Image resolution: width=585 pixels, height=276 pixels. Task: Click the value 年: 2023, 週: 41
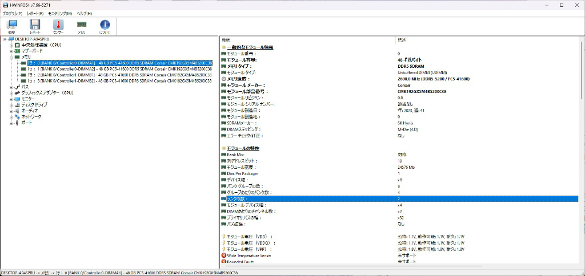click(411, 110)
